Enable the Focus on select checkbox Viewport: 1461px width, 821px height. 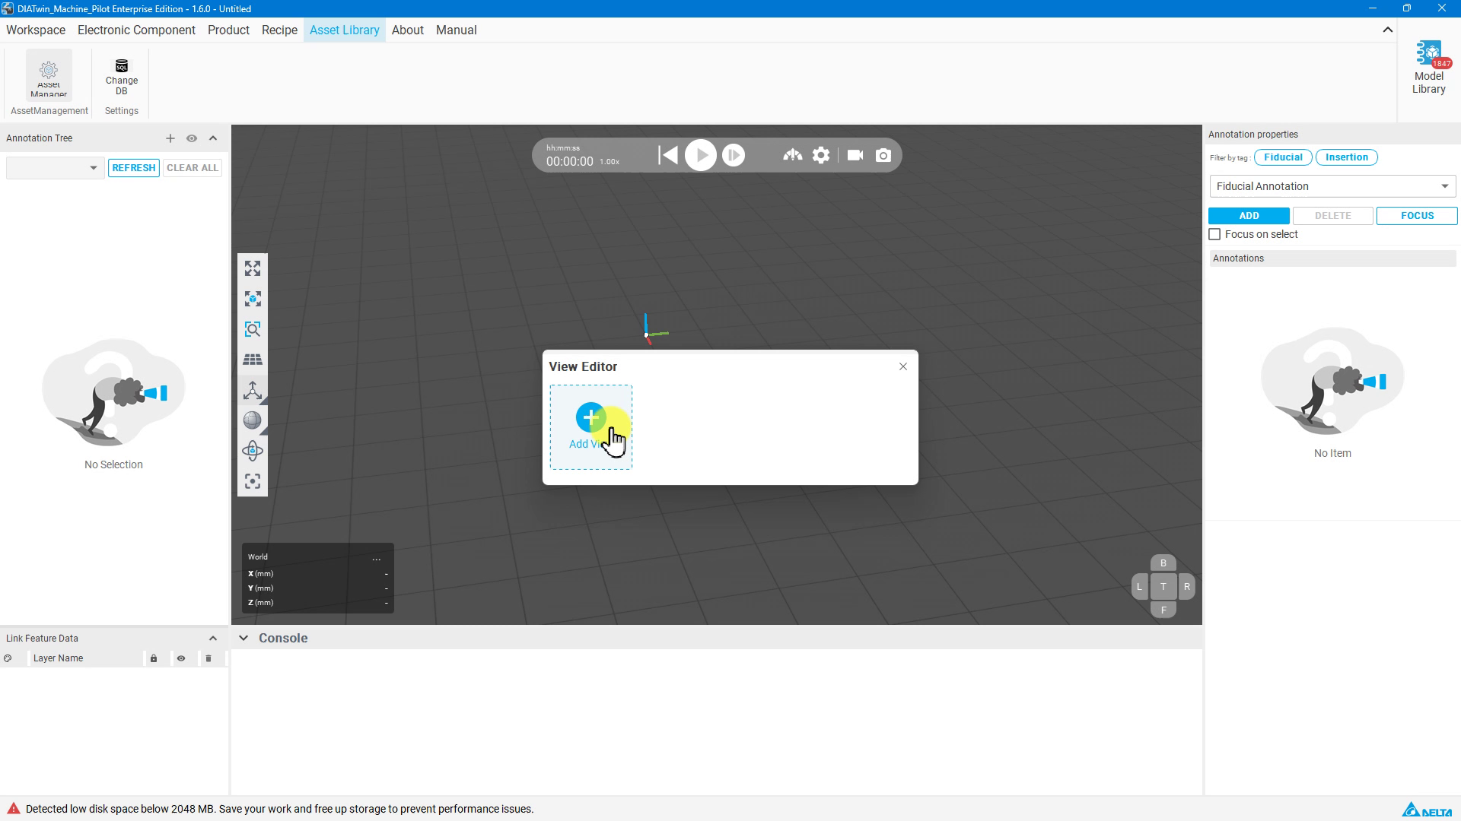tap(1214, 235)
